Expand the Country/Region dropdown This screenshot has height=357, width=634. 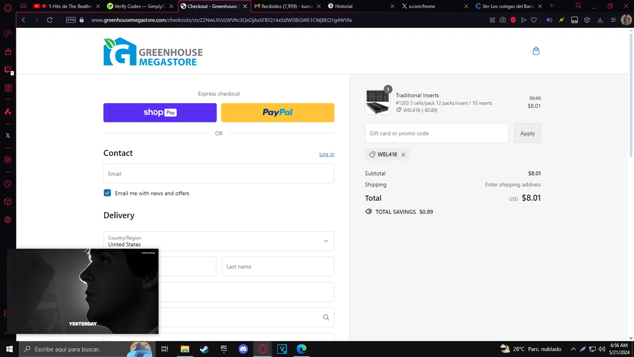tap(219, 241)
